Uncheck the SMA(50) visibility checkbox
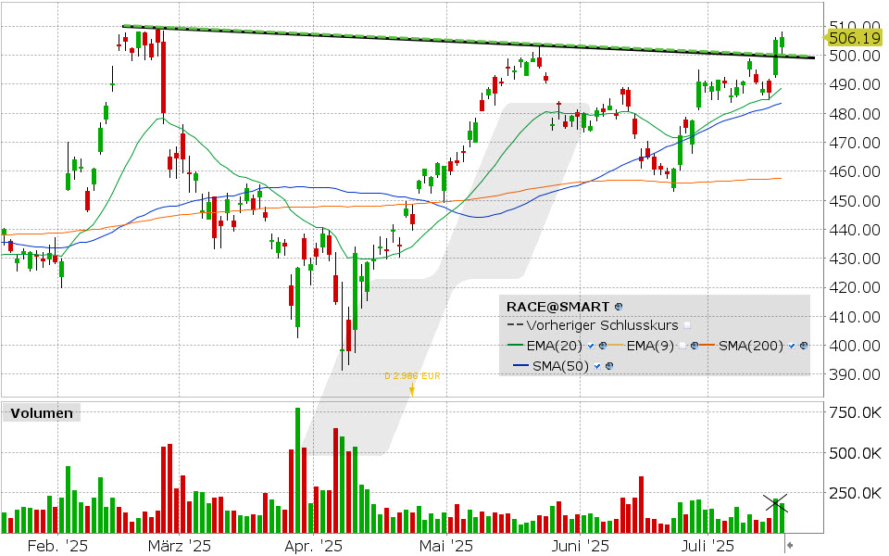The height and width of the screenshot is (556, 889). [x=597, y=366]
